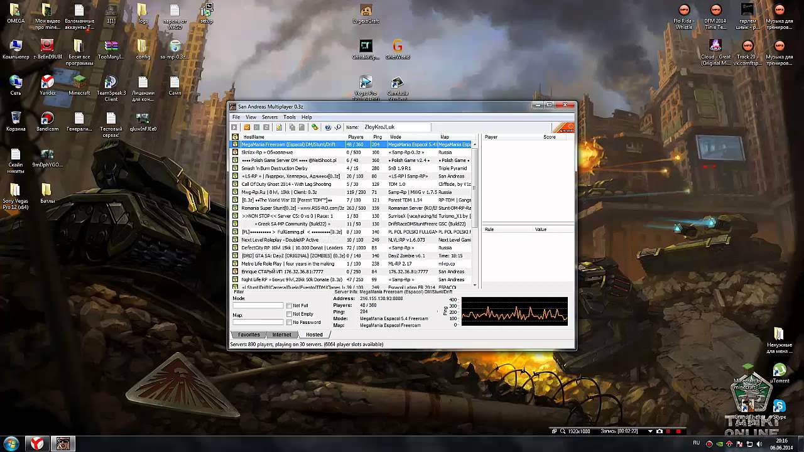Click the server list scroll down arrow
The width and height of the screenshot is (804, 452).
475,286
